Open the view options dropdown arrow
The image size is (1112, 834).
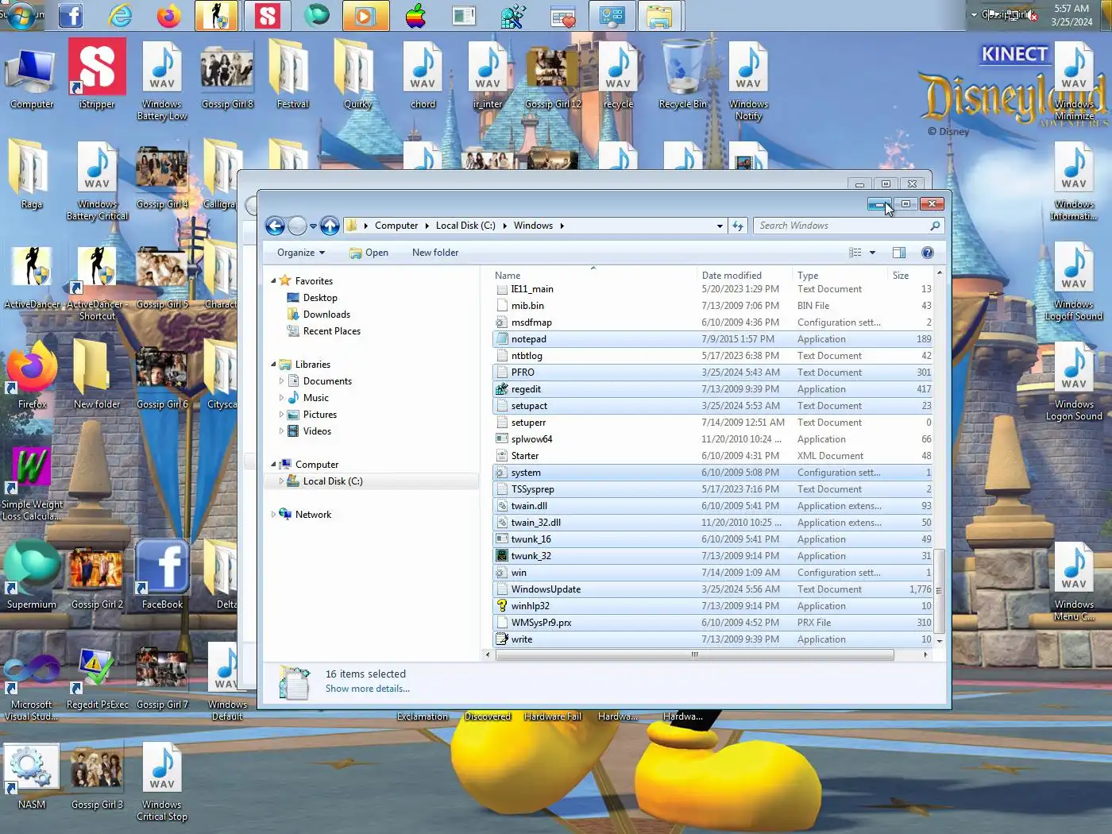pyautogui.click(x=872, y=253)
